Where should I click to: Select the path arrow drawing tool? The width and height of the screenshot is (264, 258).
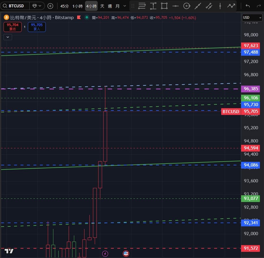click(231, 6)
